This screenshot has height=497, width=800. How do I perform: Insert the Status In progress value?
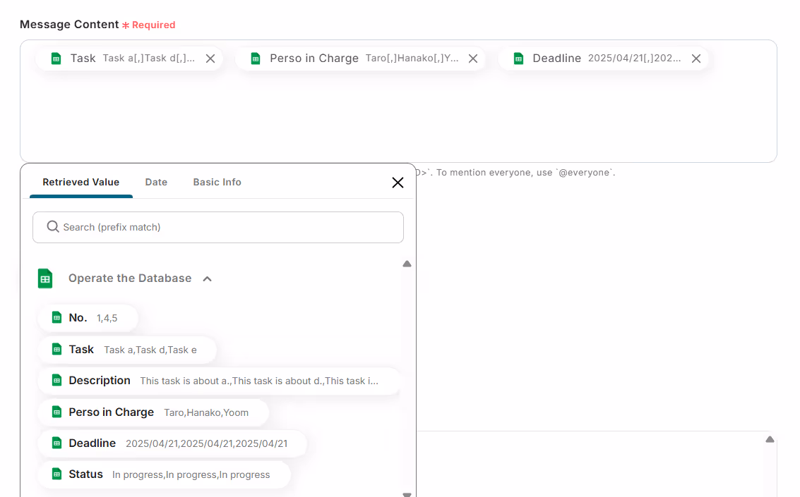coord(164,474)
